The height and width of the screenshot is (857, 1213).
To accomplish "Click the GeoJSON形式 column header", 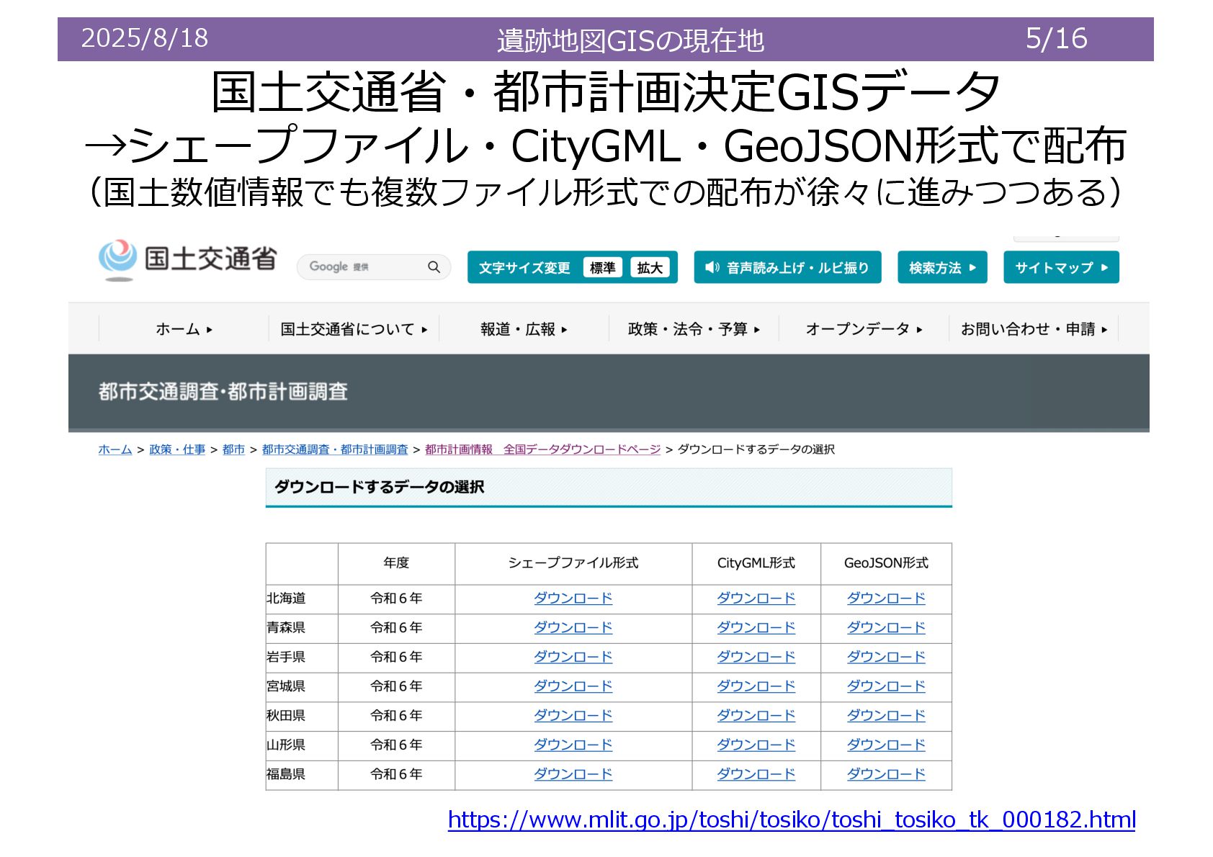I will point(886,563).
